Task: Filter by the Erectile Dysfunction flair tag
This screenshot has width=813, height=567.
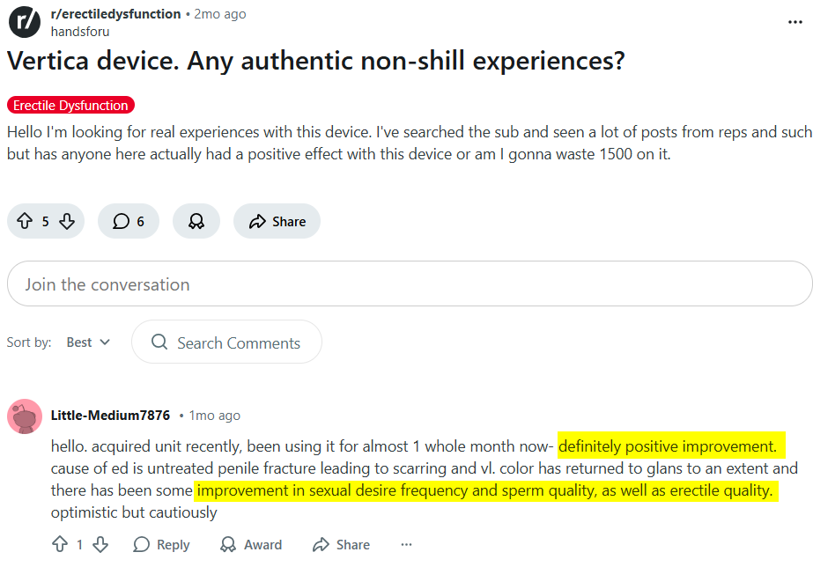Action: (70, 106)
